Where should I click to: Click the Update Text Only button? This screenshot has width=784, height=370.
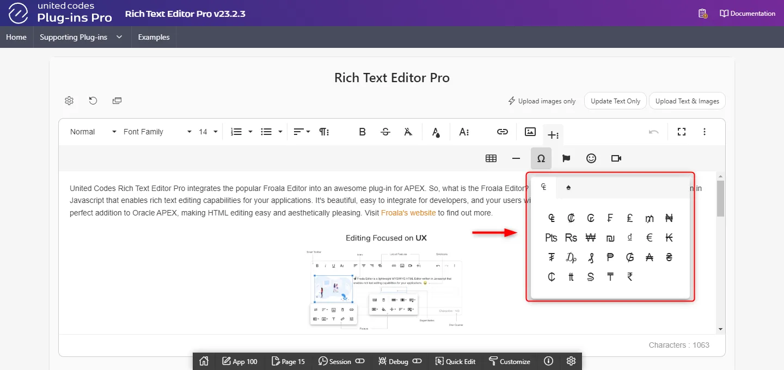[615, 101]
